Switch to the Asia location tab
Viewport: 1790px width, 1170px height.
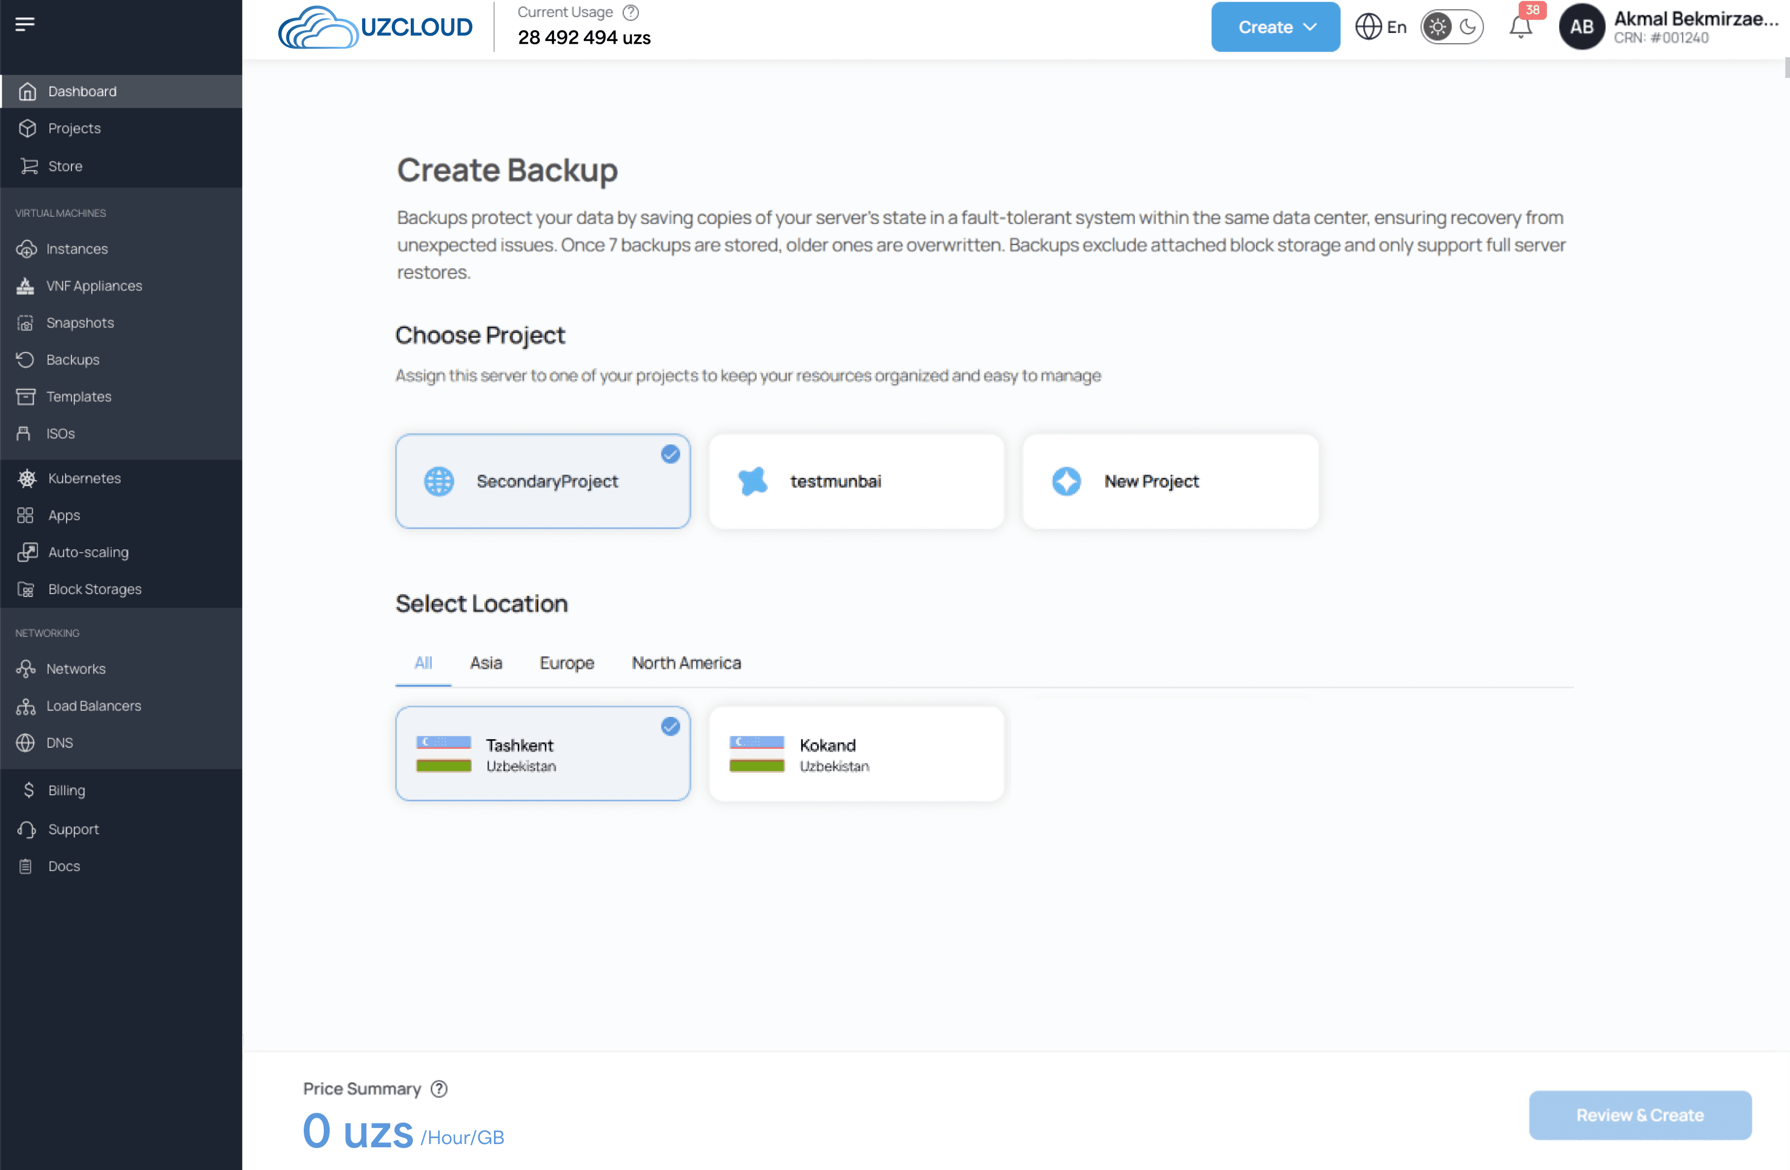pyautogui.click(x=486, y=663)
